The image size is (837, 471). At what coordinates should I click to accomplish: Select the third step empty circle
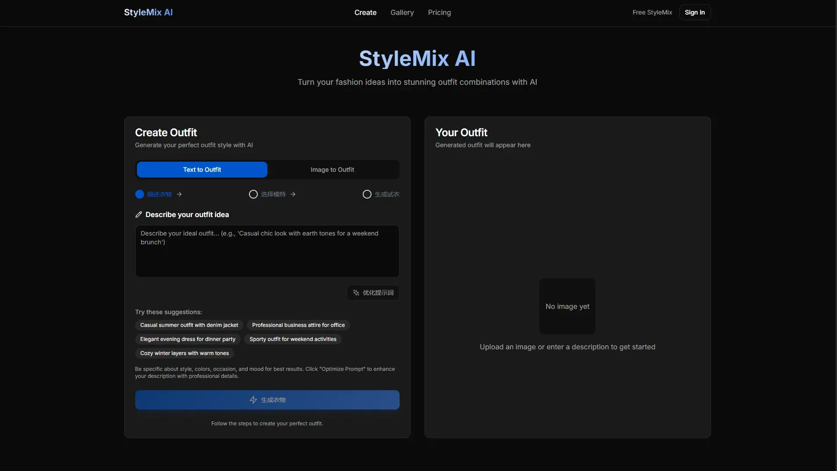click(367, 194)
